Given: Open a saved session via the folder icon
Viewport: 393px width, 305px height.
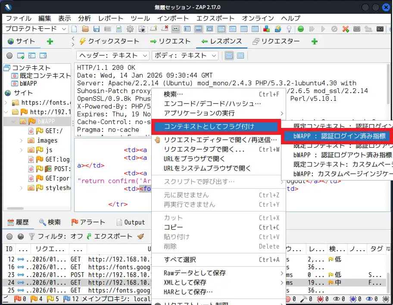Looking at the screenshot, I should point(85,29).
